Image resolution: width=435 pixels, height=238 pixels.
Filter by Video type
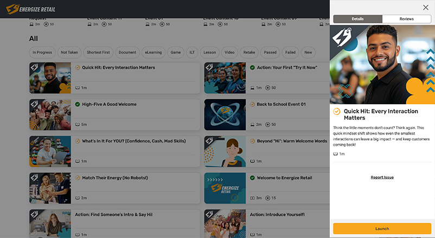click(229, 53)
